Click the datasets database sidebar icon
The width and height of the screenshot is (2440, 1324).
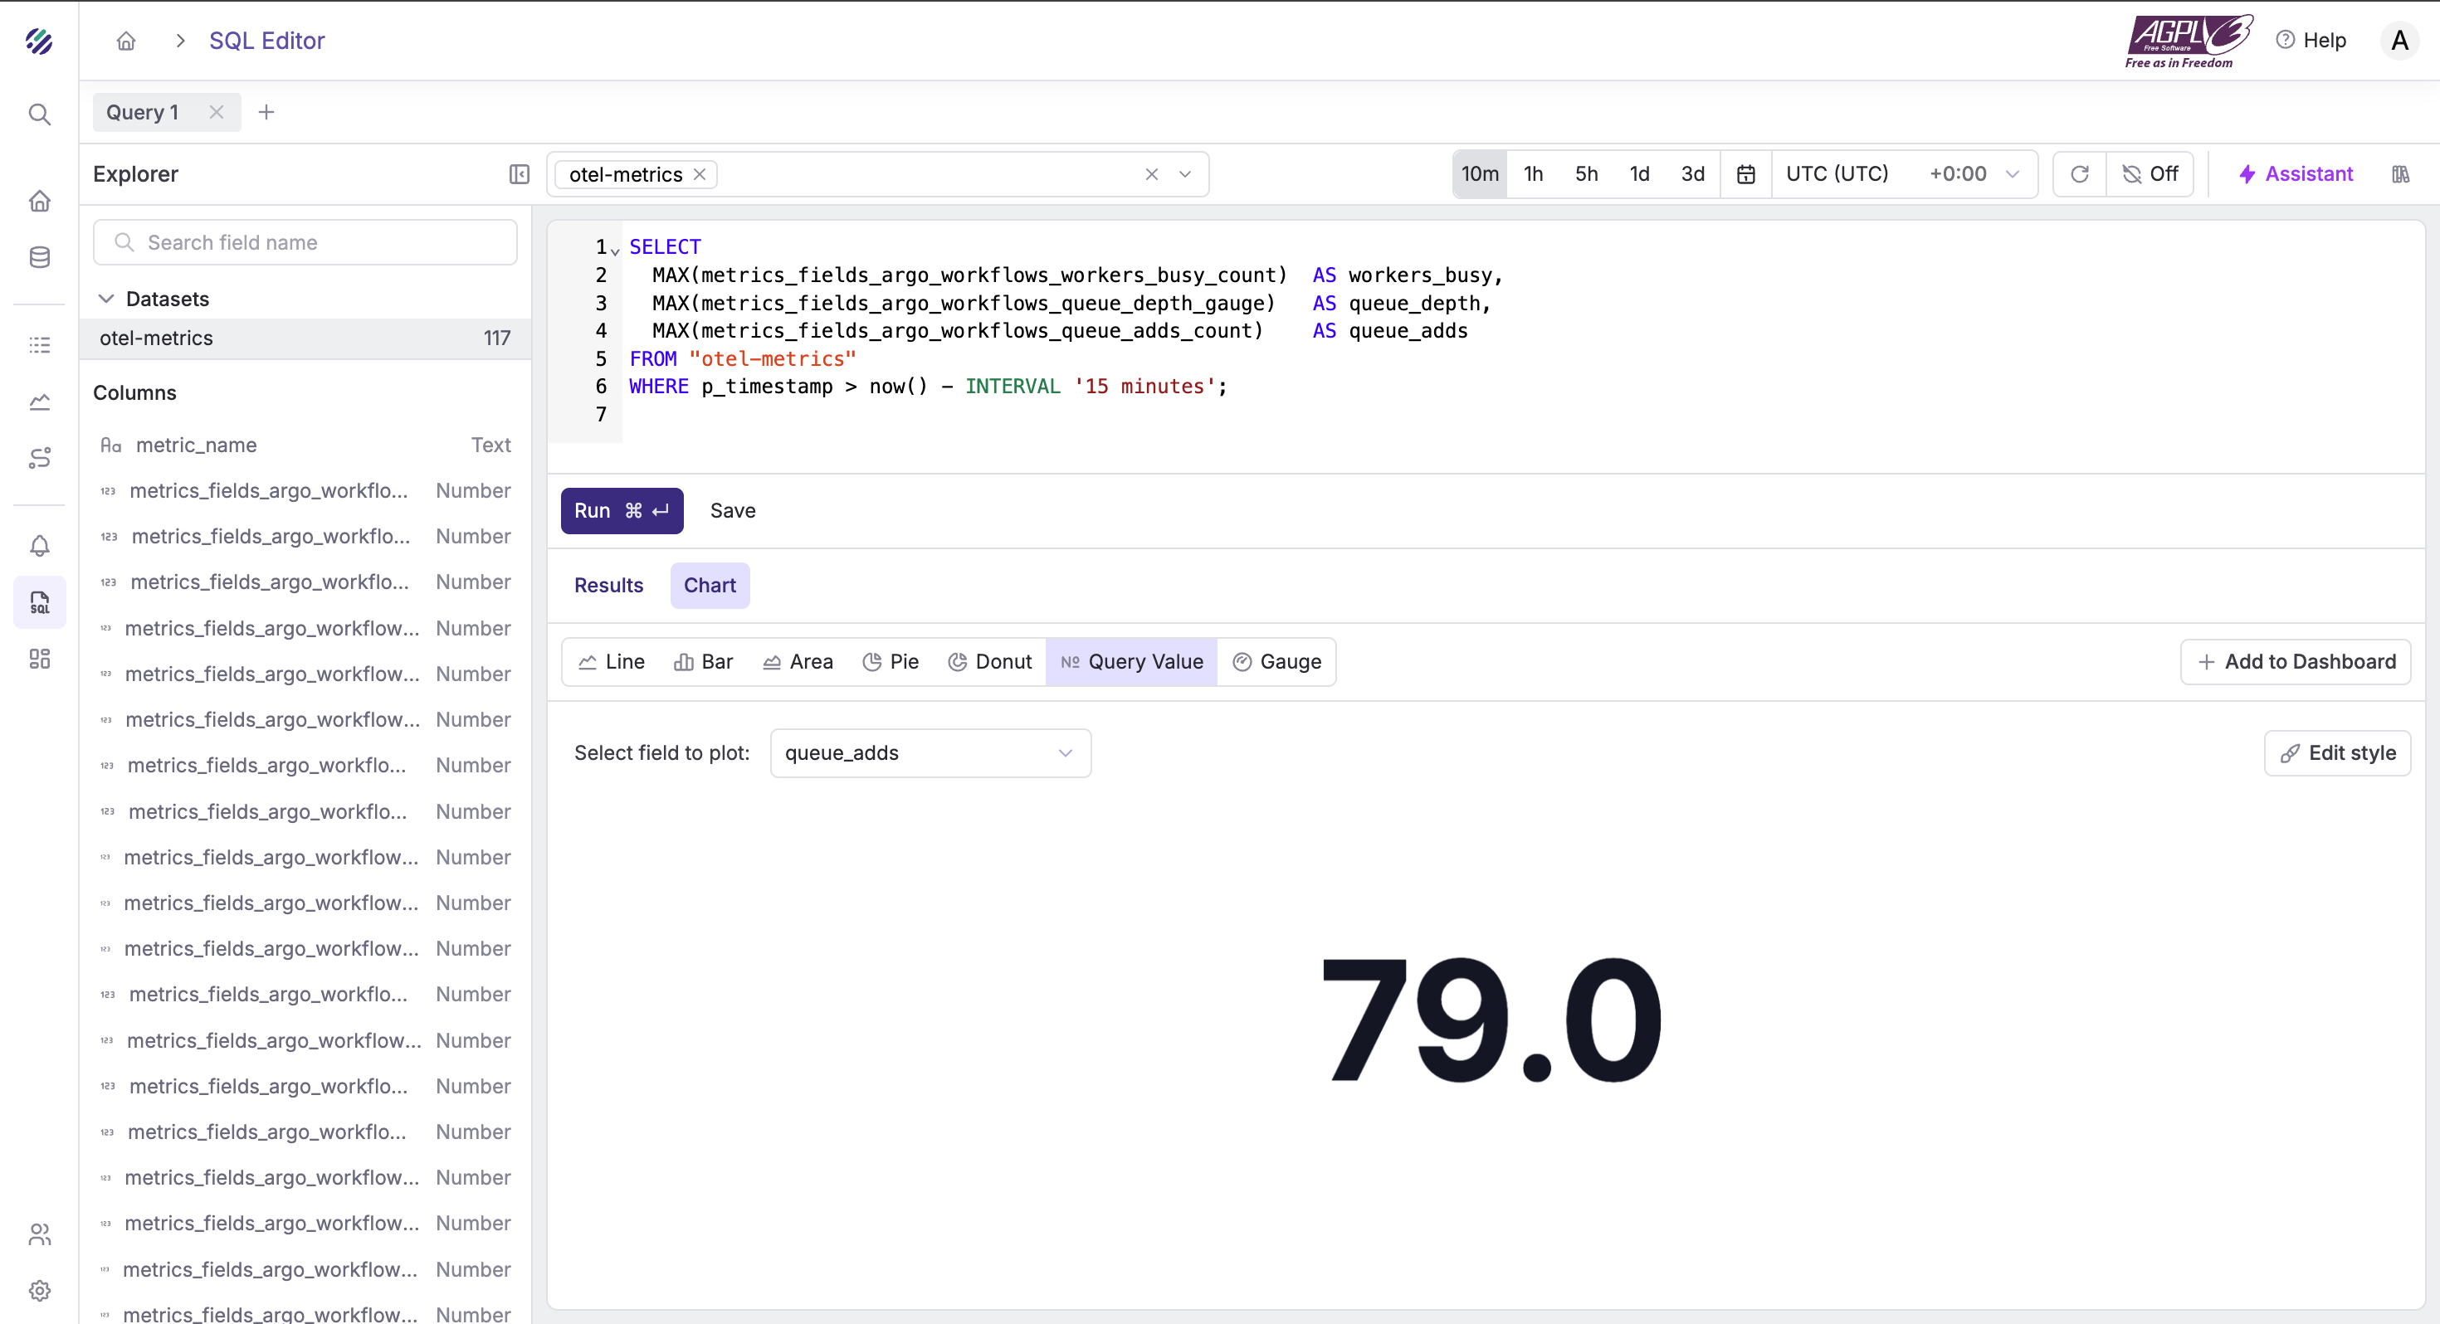39,258
